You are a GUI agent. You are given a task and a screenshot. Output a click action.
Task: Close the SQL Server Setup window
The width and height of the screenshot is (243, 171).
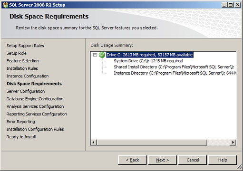point(238,5)
